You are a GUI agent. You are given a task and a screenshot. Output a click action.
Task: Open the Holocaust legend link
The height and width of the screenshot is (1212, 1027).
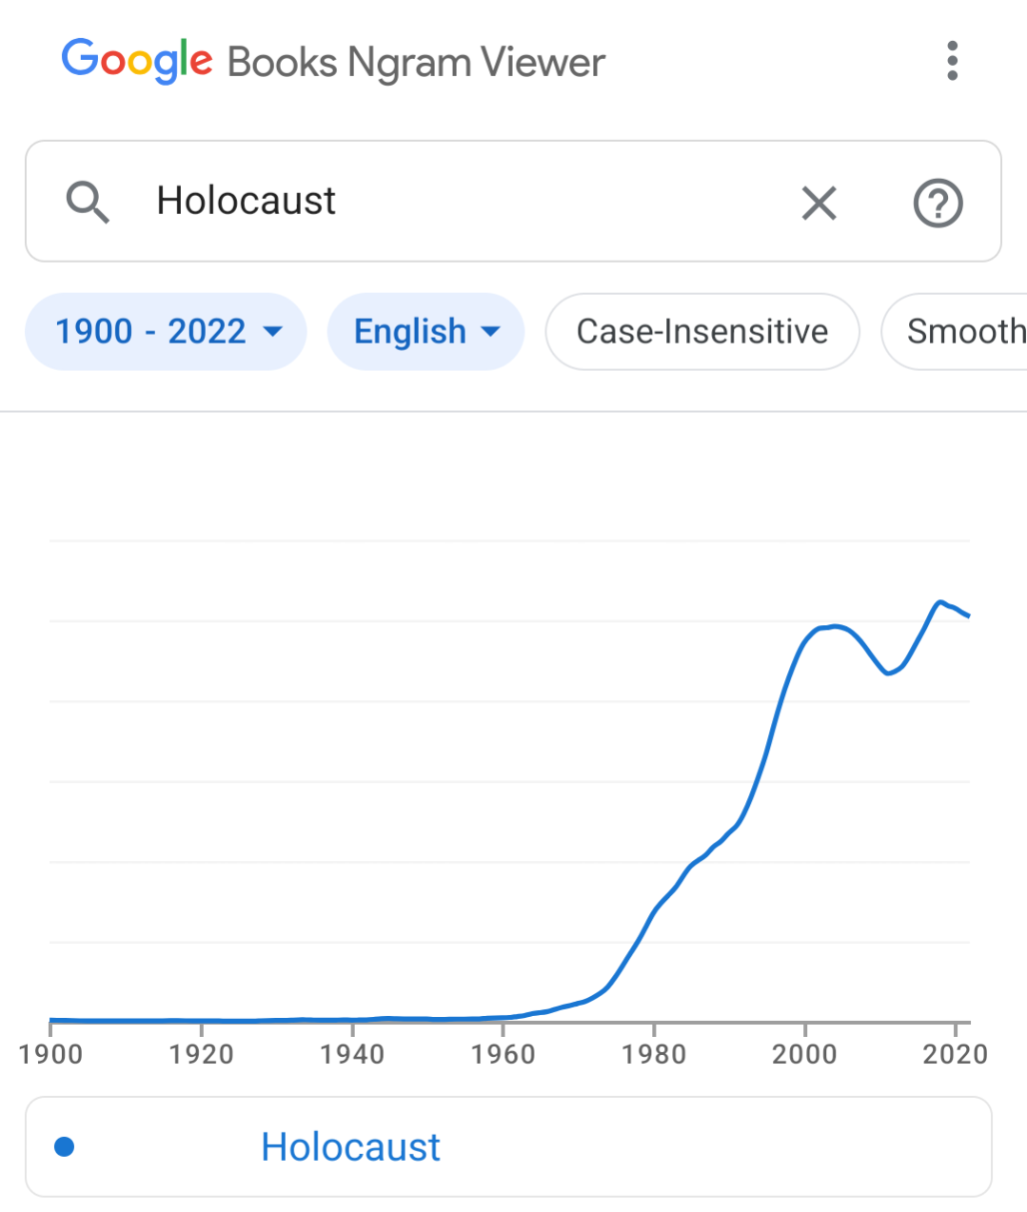point(350,1146)
